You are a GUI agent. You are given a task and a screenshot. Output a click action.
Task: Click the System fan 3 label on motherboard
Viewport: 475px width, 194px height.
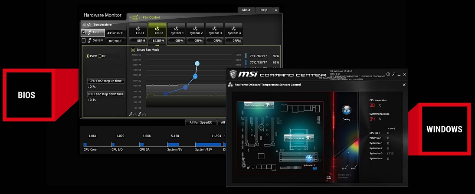[x=310, y=165]
